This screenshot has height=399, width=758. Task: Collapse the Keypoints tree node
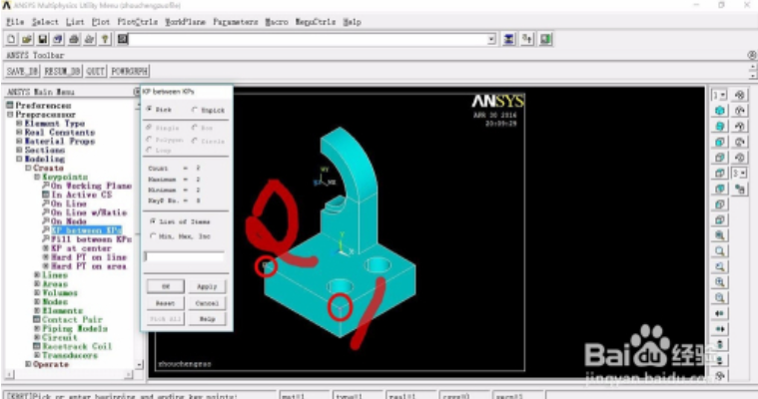(37, 177)
